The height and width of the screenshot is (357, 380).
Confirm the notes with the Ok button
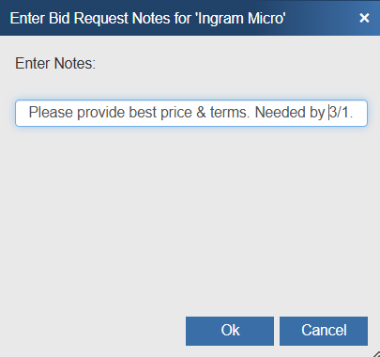click(x=230, y=331)
